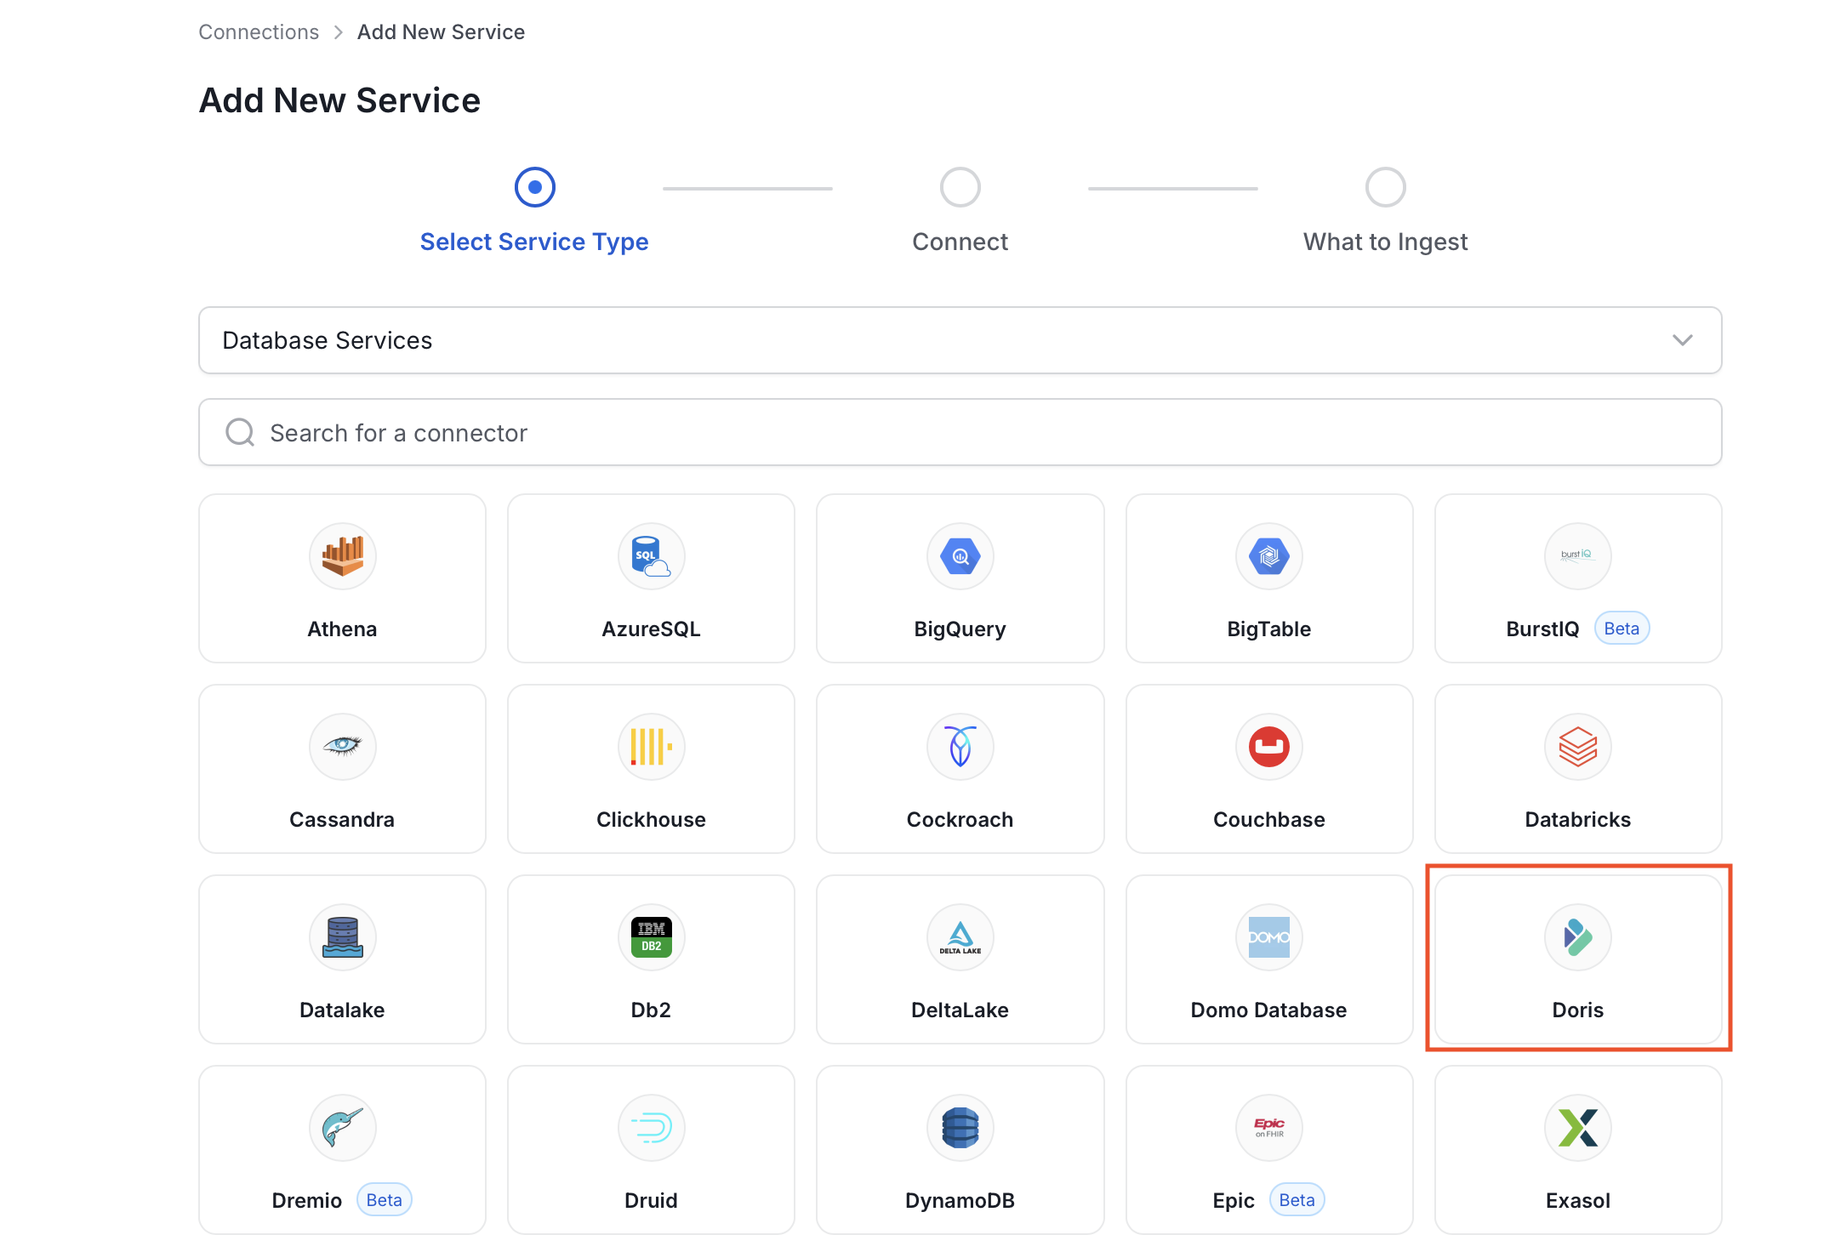Screen dimensions: 1841x1252
Task: Click the Epic name text
Action: pos(1234,1200)
